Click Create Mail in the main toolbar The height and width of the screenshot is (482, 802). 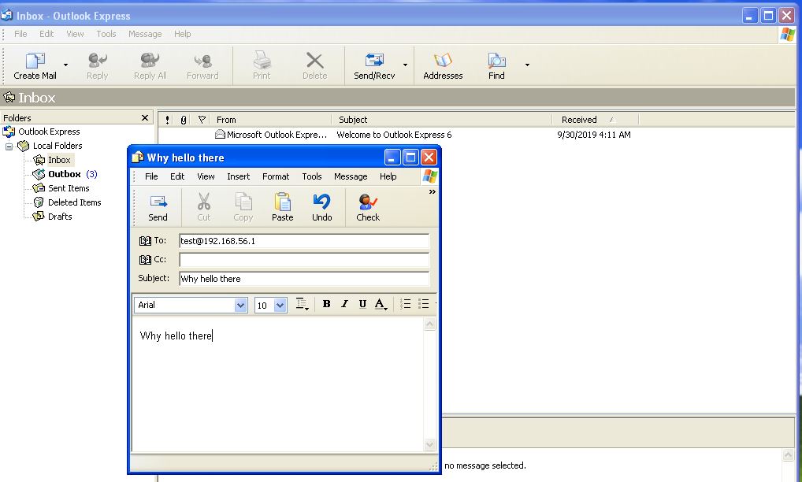tap(35, 66)
